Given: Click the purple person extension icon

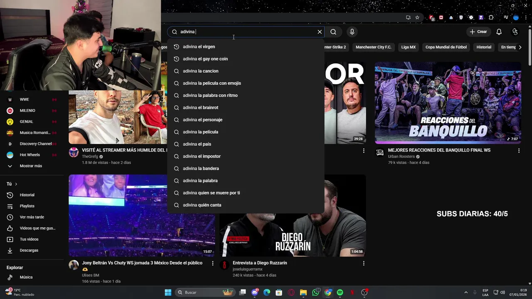Looking at the screenshot, I should click(481, 17).
